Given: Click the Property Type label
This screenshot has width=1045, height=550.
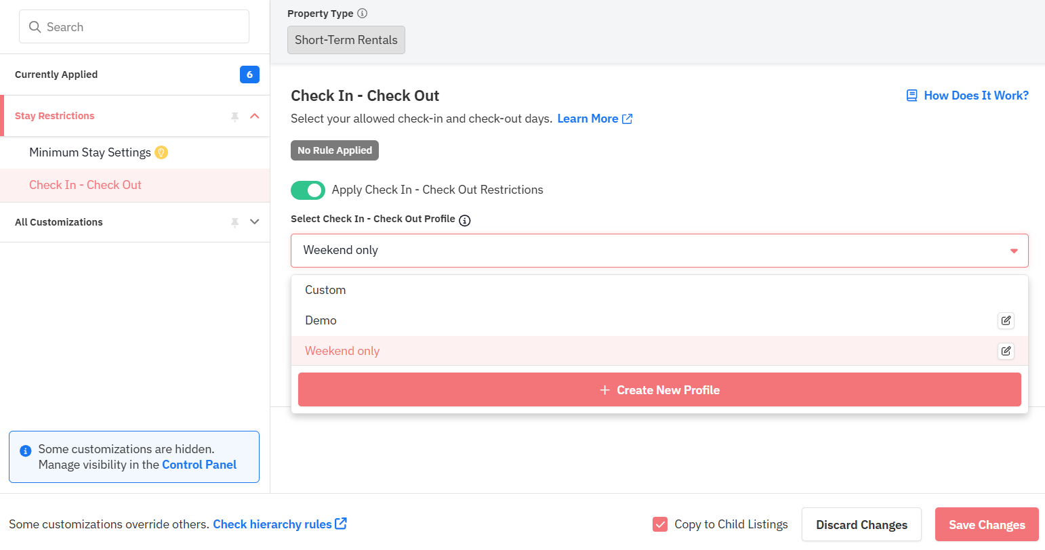Looking at the screenshot, I should point(321,14).
